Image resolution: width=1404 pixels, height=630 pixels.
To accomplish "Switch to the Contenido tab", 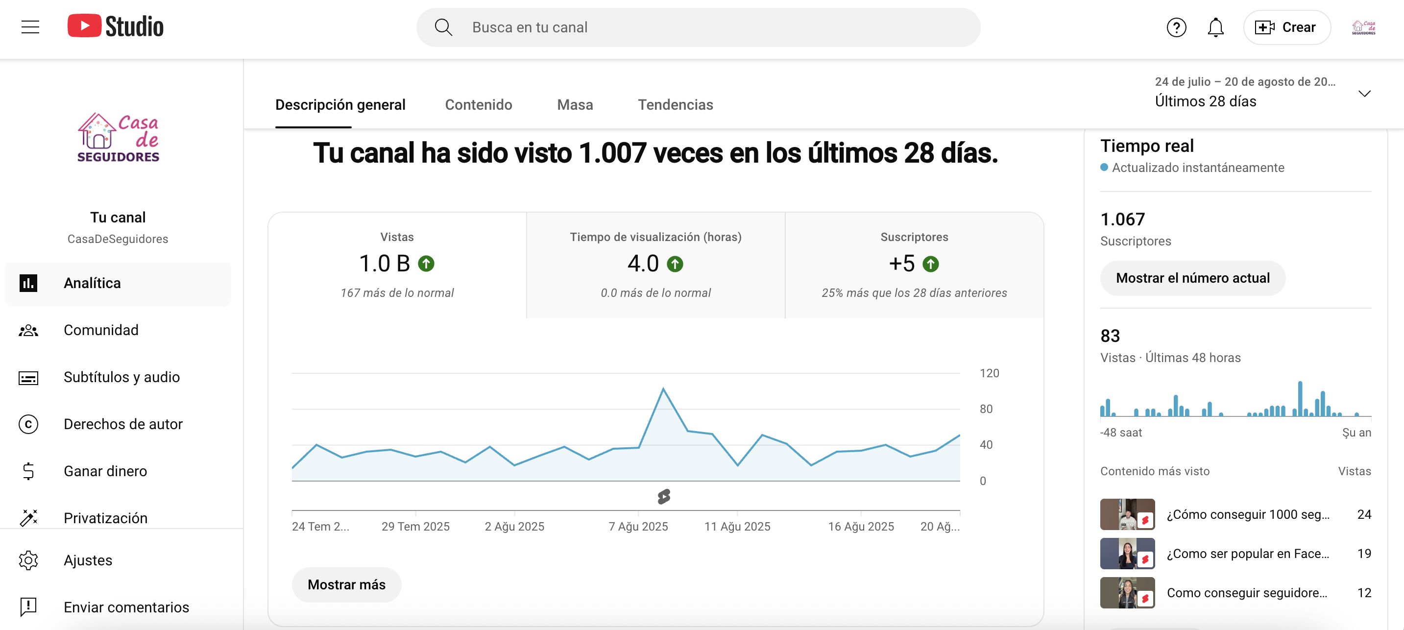I will coord(479,105).
